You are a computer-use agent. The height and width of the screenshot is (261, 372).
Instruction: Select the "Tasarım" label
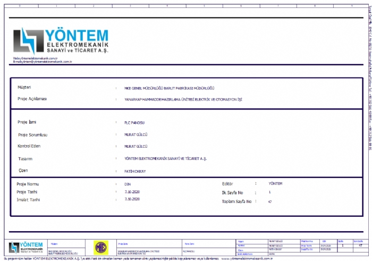coord(25,159)
